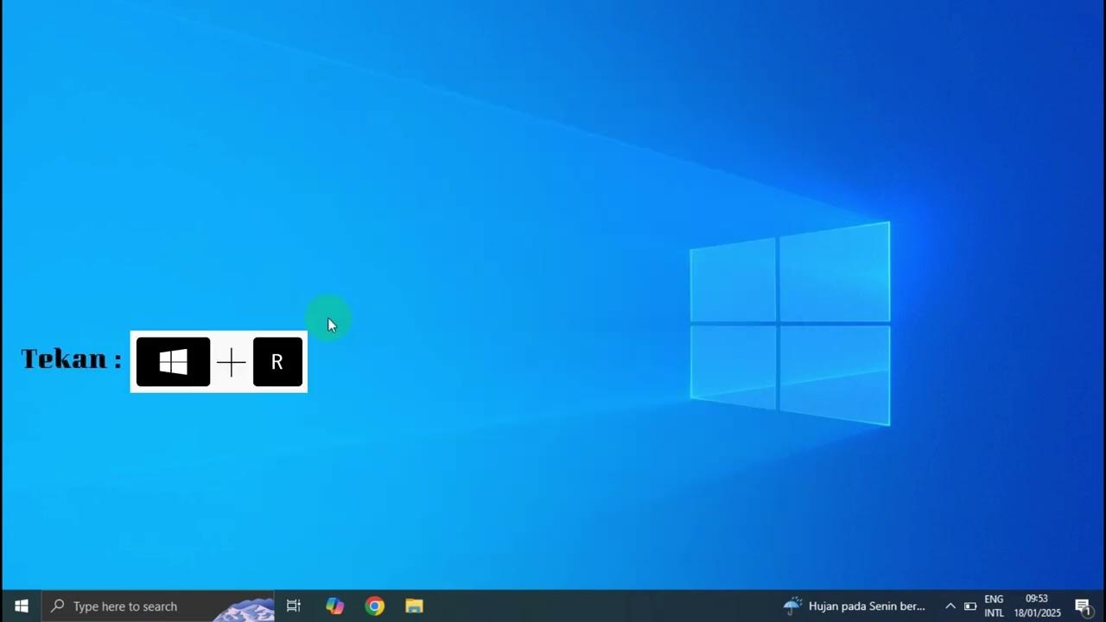Screen dimensions: 1106x622
Task: Open the weather widget 'Hujan pada Senin'
Action: pyautogui.click(x=855, y=606)
